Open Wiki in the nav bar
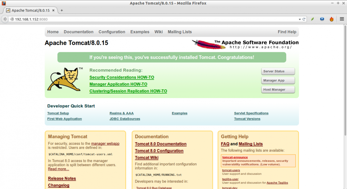Screen dimensions: 347x189 tap(159, 32)
